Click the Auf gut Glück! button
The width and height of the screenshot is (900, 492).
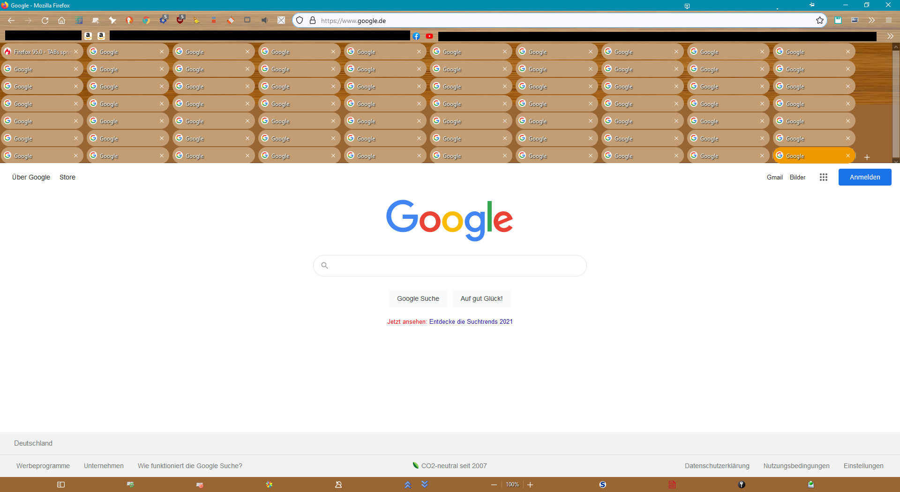point(481,298)
